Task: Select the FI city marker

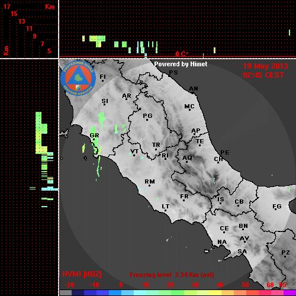Action: [x=102, y=81]
